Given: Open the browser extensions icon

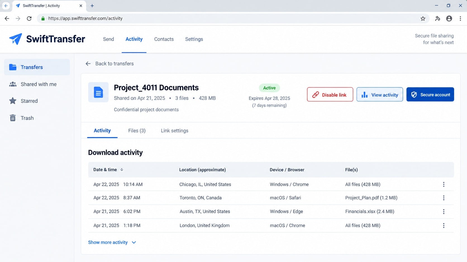Looking at the screenshot, I should click(437, 18).
